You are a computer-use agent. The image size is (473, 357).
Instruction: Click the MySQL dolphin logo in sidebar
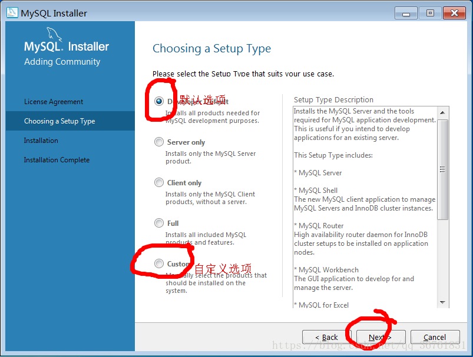pos(54,34)
